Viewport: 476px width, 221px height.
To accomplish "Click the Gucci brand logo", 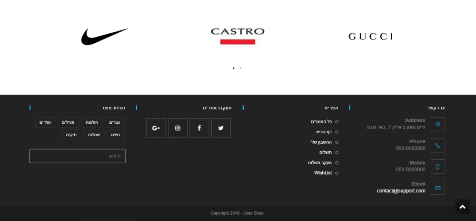I will (370, 37).
